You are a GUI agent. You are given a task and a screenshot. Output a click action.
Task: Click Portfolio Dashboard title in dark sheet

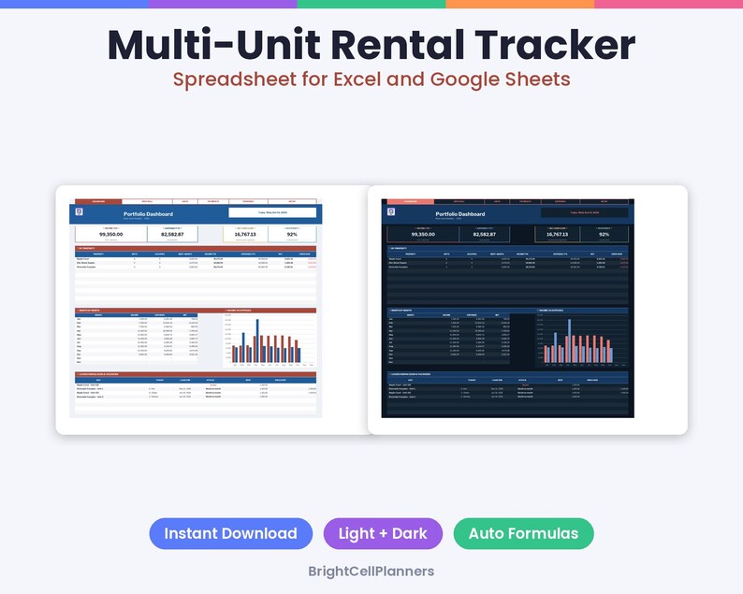[x=460, y=214]
